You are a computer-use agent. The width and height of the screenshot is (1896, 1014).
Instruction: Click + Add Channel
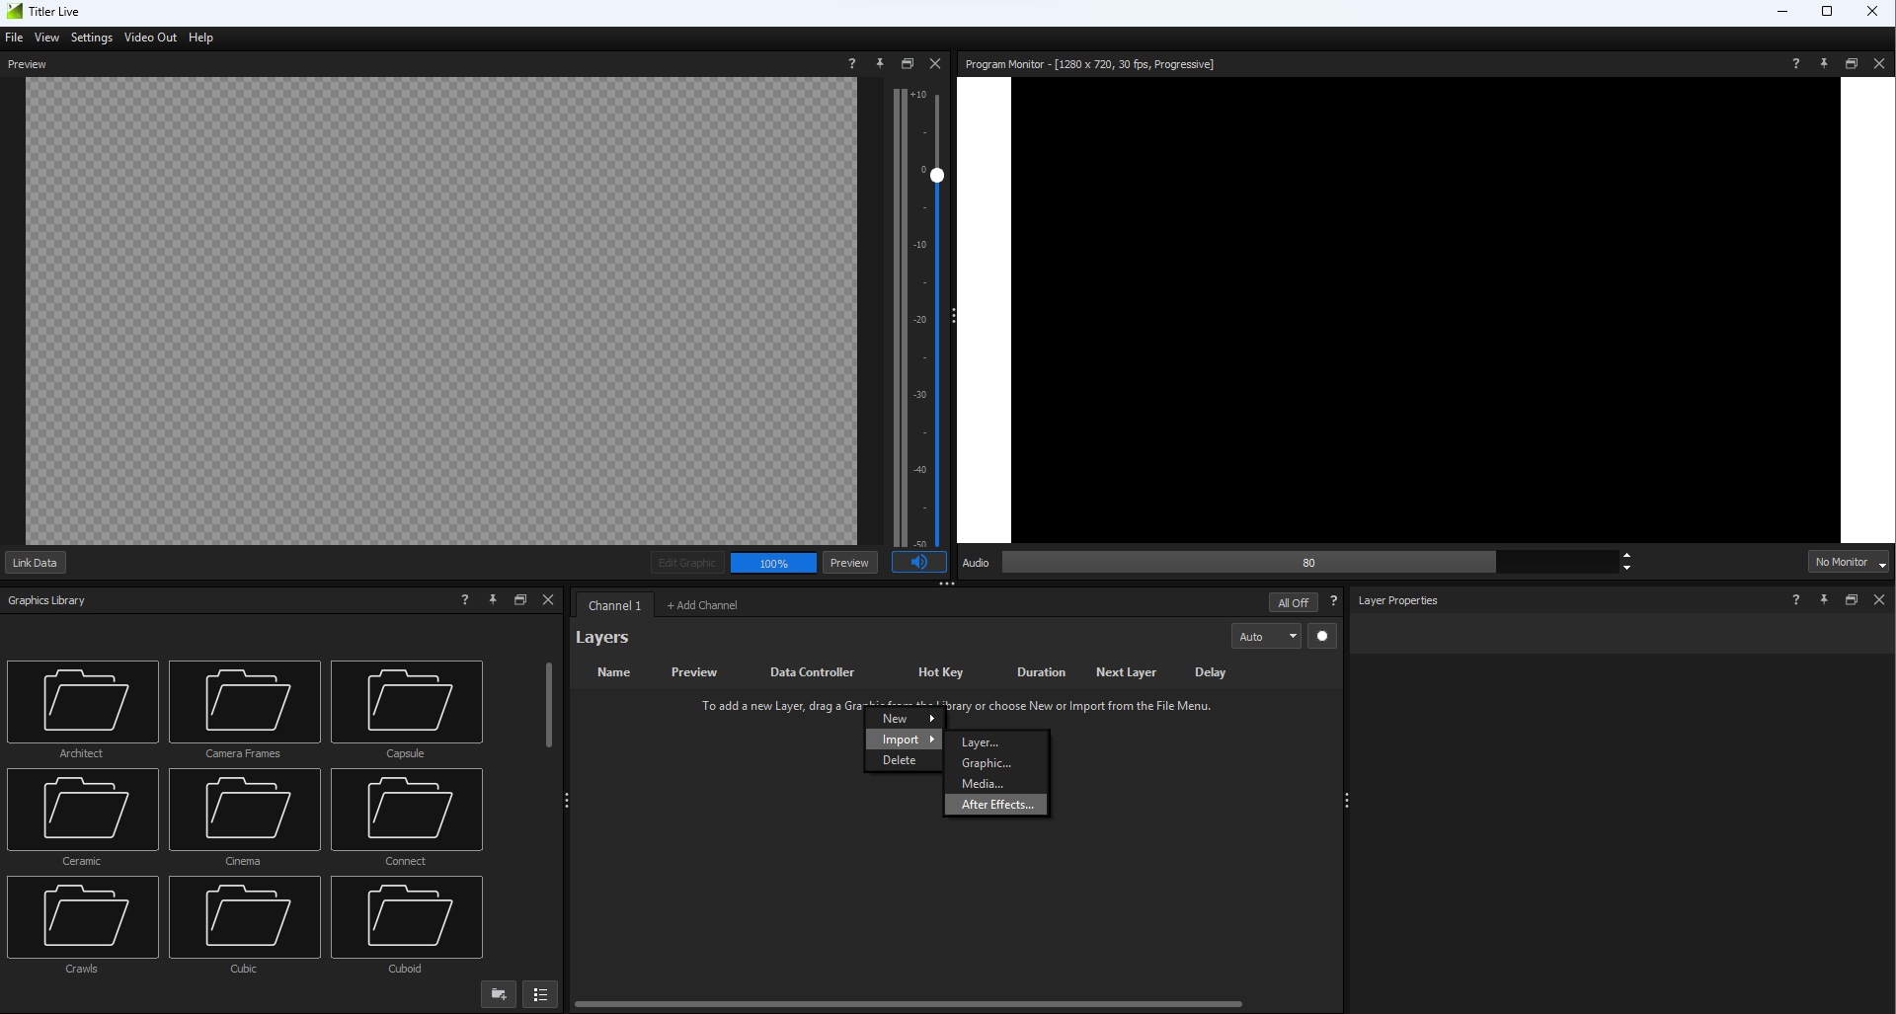[702, 605]
